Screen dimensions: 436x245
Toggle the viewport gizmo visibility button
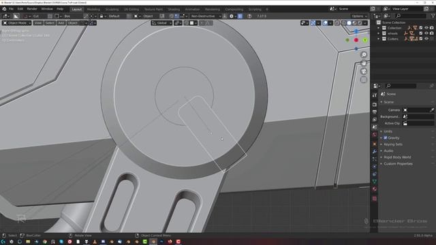point(313,22)
